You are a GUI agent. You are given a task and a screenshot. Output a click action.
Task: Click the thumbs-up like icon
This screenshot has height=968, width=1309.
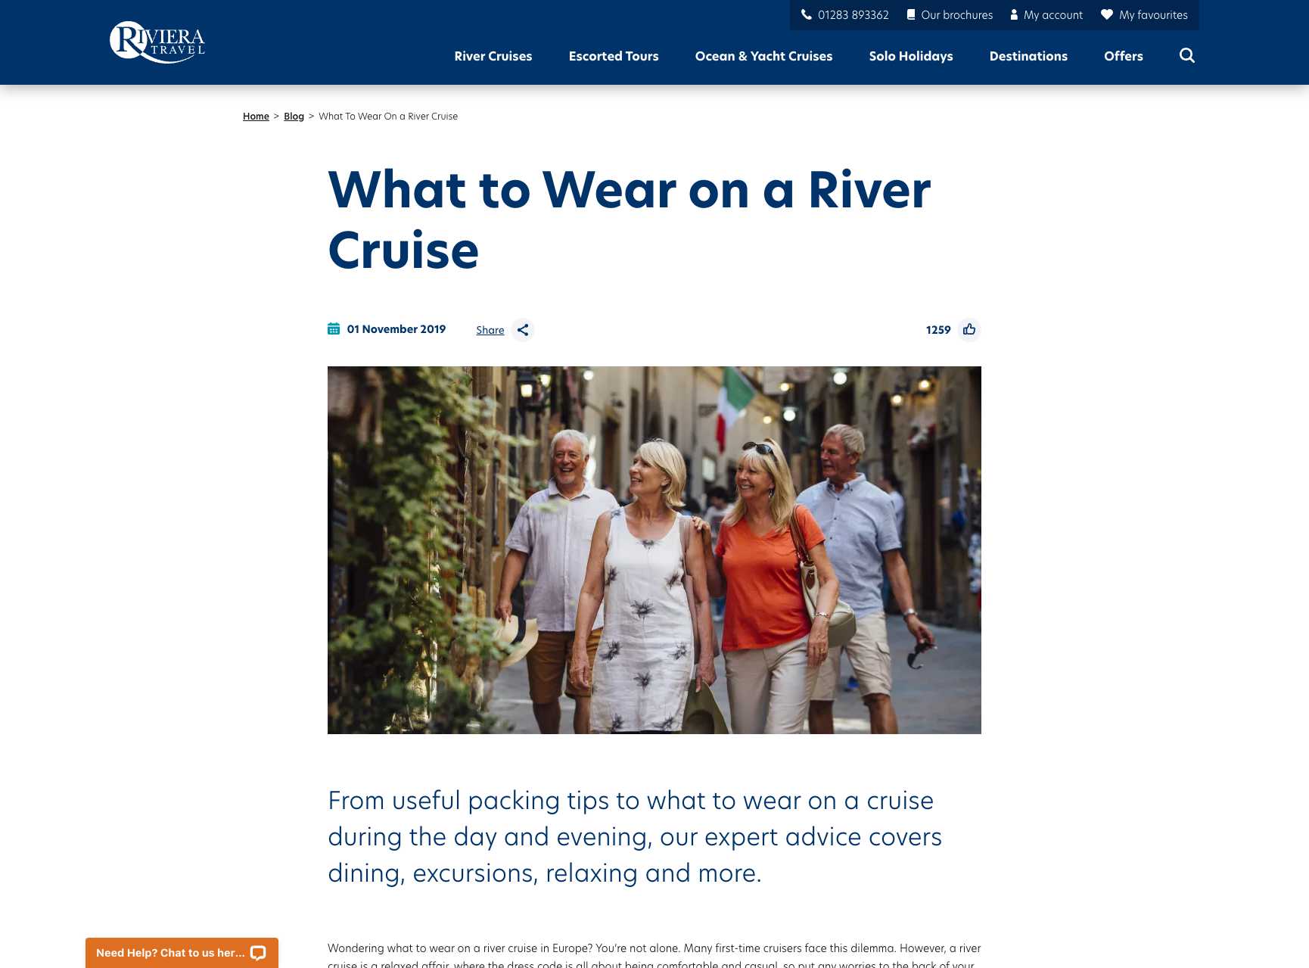(969, 329)
